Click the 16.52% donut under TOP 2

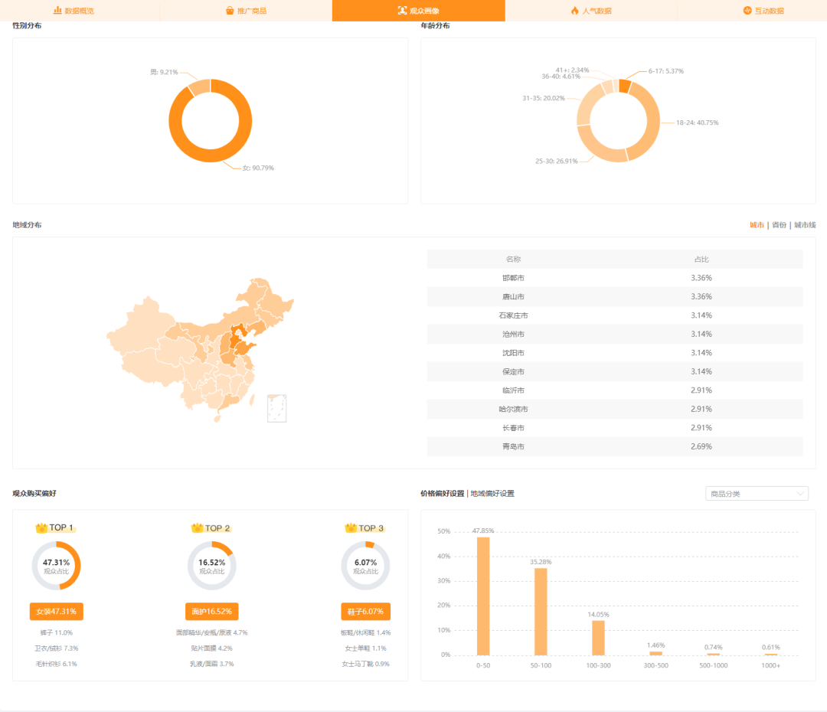click(x=211, y=565)
